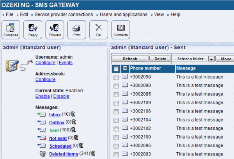The image size is (234, 159).
Task: Click the Reply toolbar button
Action: [33, 30]
